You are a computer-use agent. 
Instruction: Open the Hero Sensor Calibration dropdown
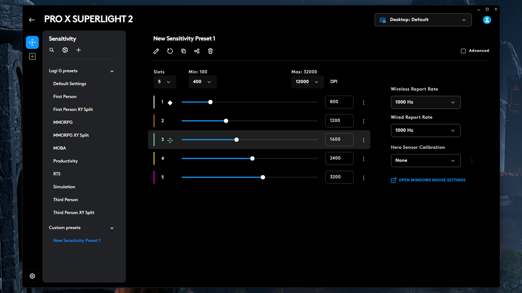[425, 161]
